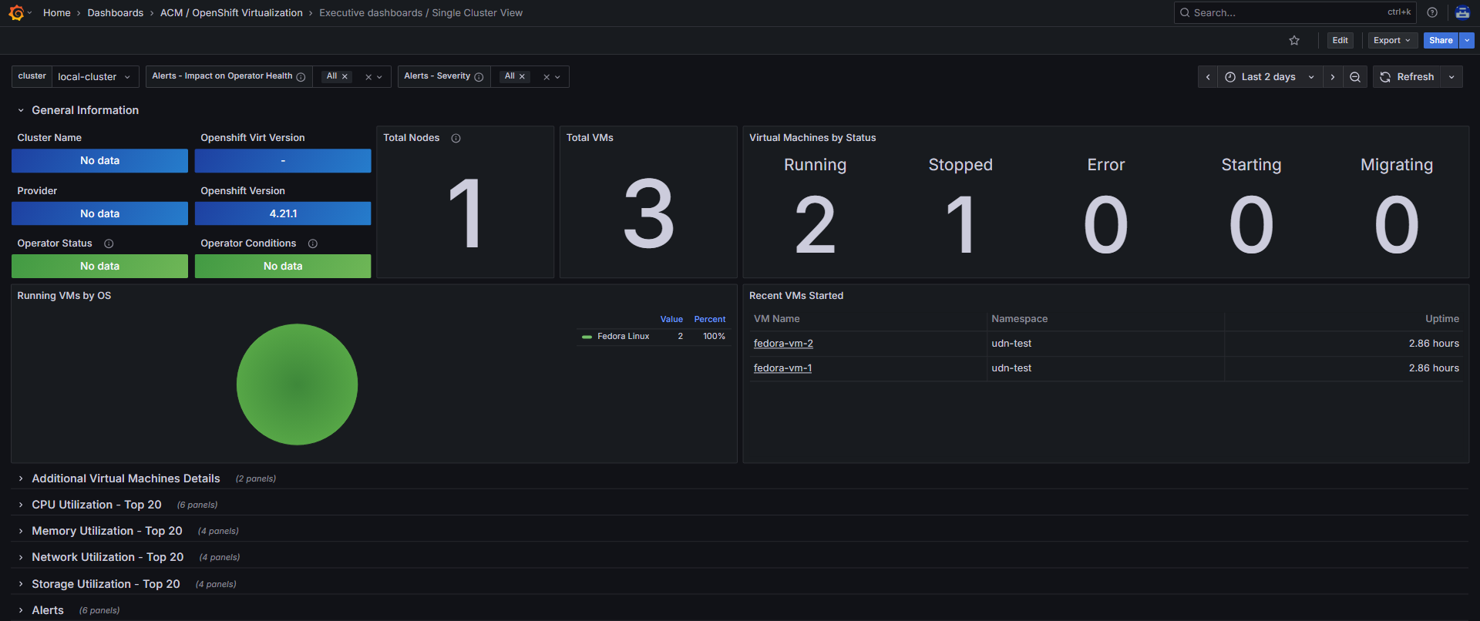Expand the CPU Utilization - Top 20 row

pyautogui.click(x=96, y=505)
